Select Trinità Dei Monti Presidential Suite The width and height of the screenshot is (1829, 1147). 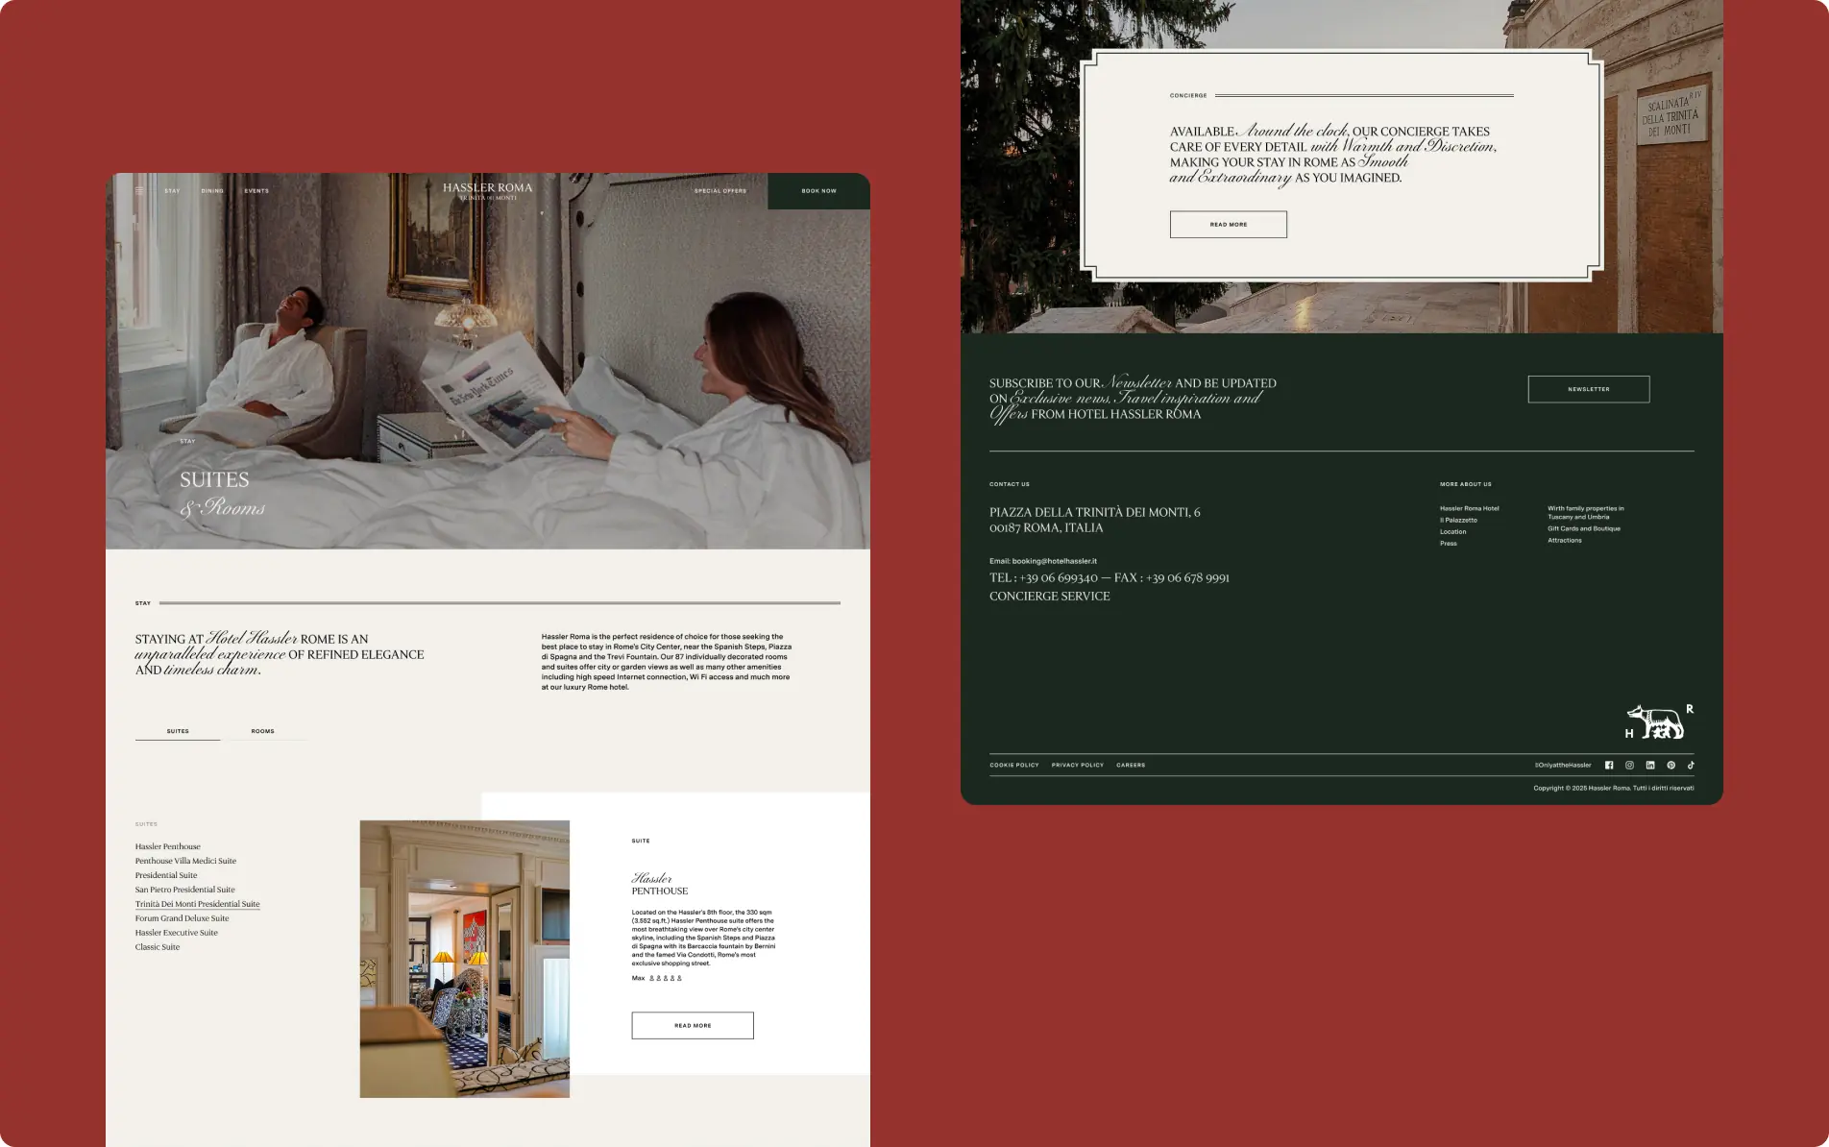(x=197, y=904)
